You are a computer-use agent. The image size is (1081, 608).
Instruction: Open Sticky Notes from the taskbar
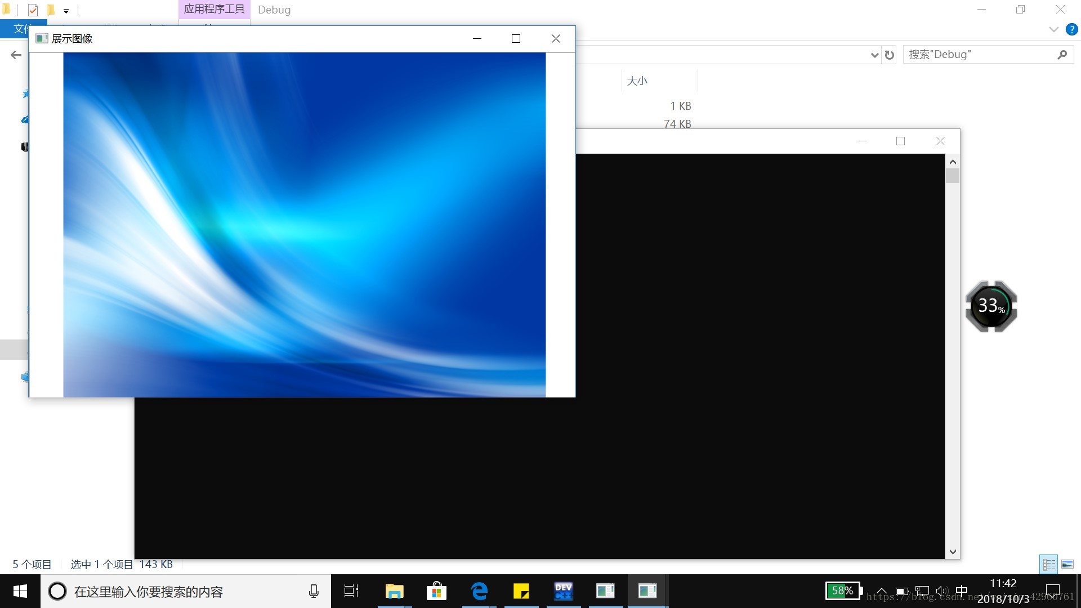(x=521, y=591)
